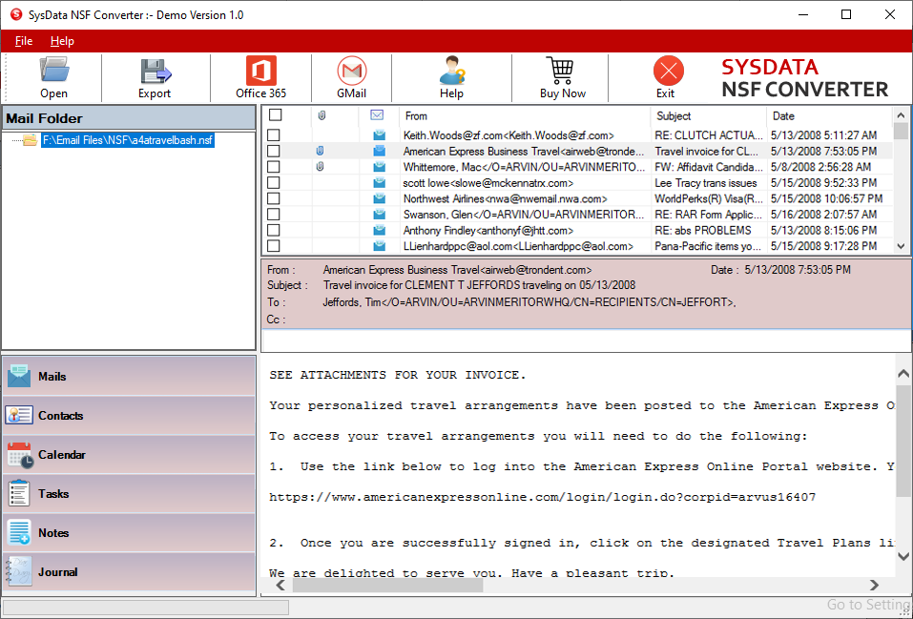Open the Calendar icon in sidebar
Viewport: 913px width, 619px height.
tap(20, 455)
